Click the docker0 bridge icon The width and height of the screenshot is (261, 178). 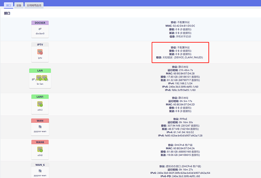coord(40,28)
